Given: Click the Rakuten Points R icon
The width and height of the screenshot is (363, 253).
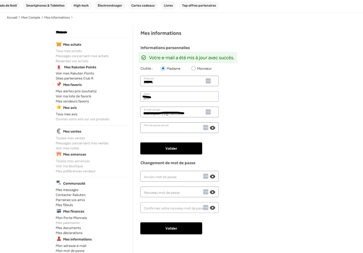Looking at the screenshot, I should click(59, 68).
